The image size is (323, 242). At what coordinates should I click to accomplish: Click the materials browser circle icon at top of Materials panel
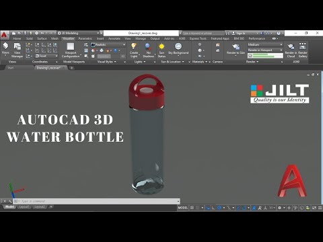coord(200,44)
